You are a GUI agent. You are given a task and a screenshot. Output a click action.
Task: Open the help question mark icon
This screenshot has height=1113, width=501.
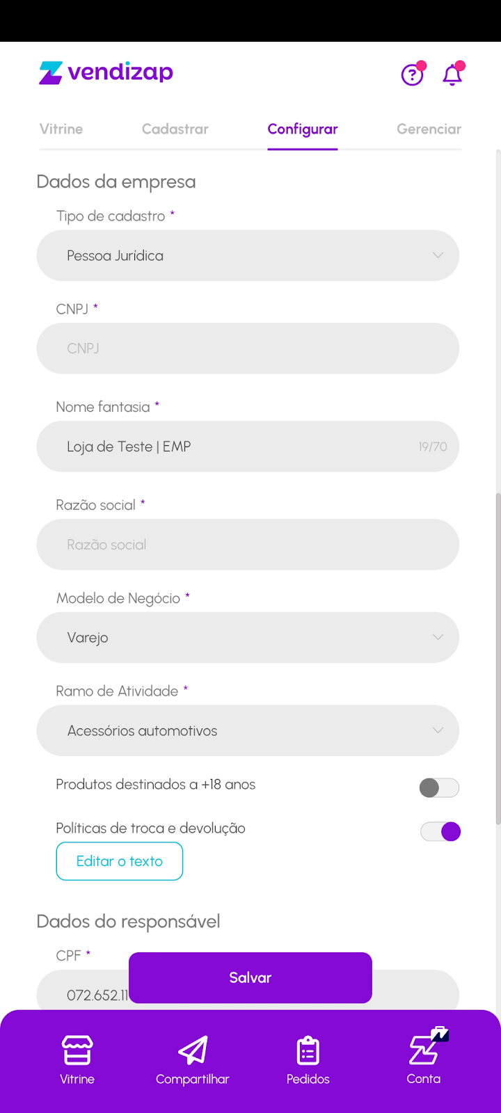pyautogui.click(x=412, y=74)
